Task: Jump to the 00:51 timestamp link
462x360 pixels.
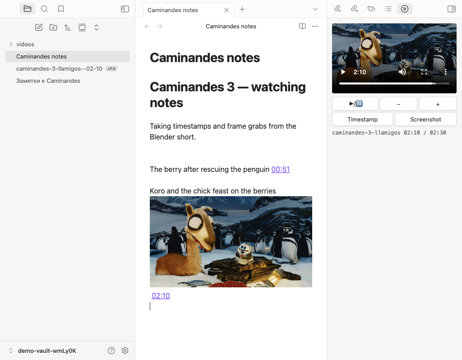Action: pyautogui.click(x=281, y=169)
